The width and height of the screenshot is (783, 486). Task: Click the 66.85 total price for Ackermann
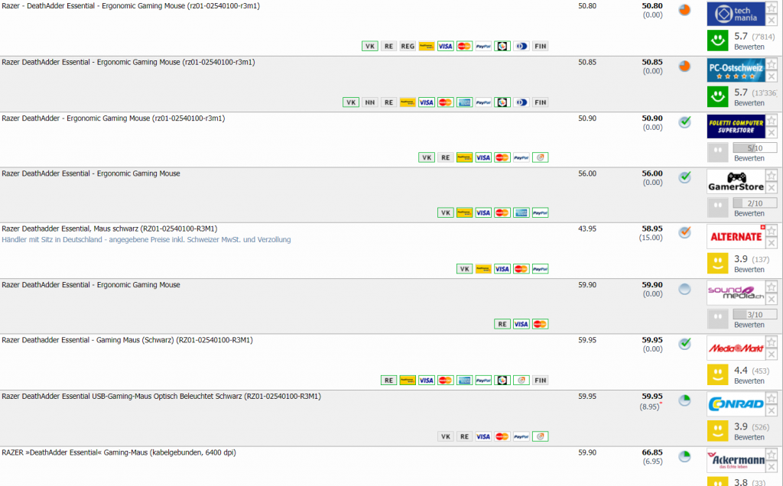[x=652, y=452]
